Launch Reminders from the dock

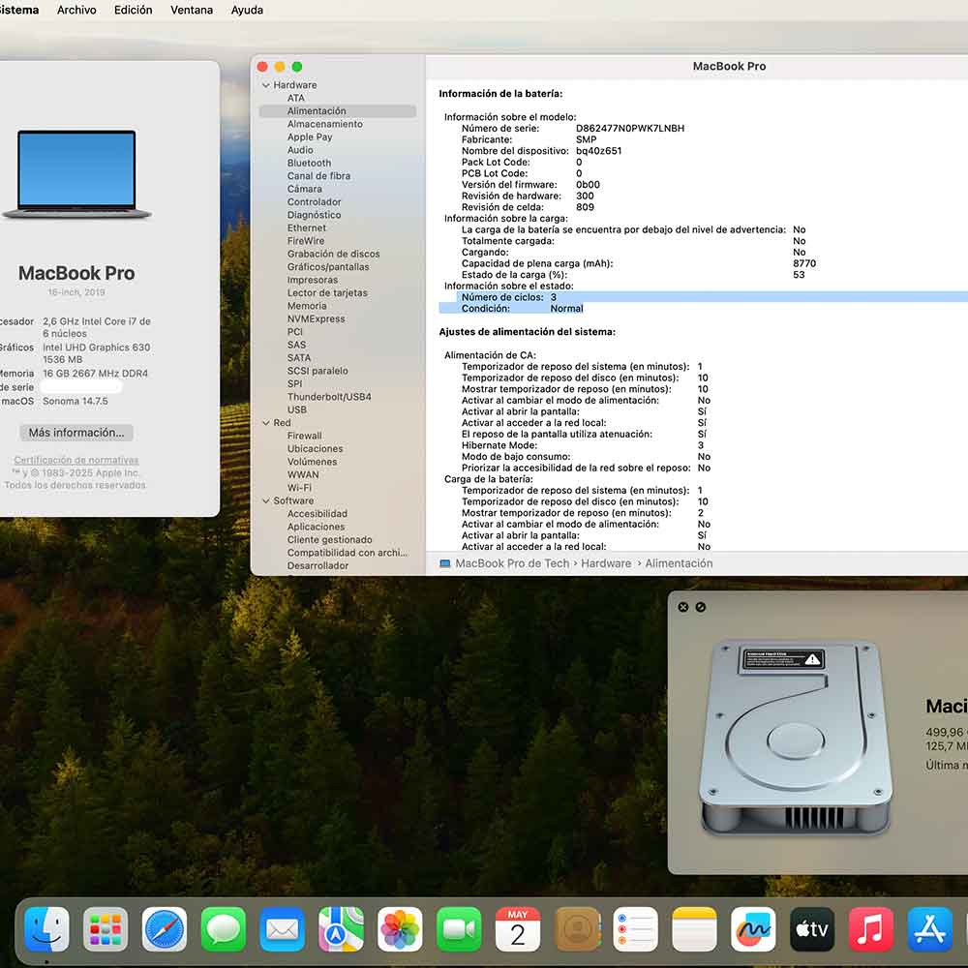[x=635, y=929]
